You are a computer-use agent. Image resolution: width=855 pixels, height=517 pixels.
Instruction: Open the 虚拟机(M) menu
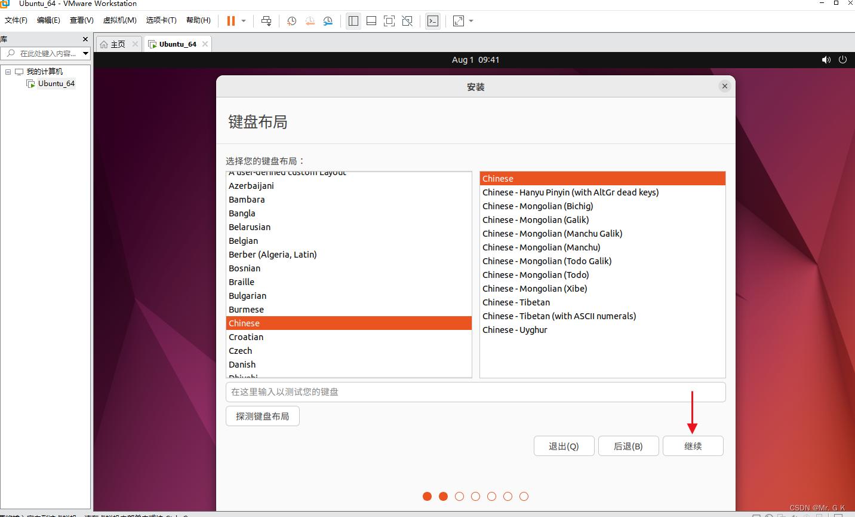click(x=119, y=20)
